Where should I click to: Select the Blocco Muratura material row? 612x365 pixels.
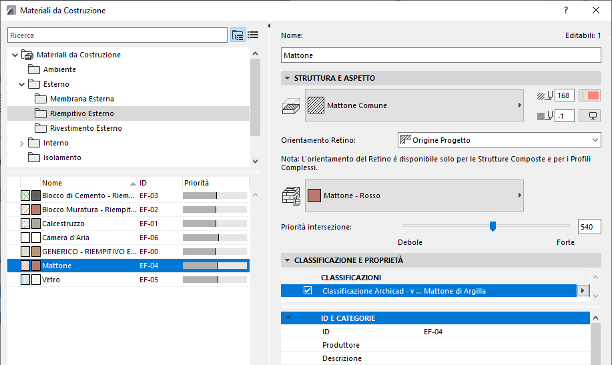[x=128, y=210]
